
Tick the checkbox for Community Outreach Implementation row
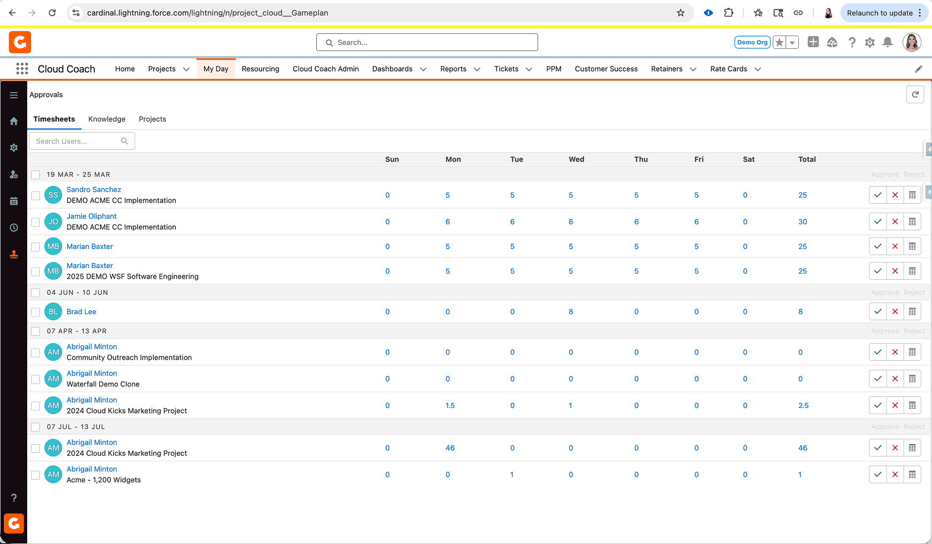(x=36, y=352)
